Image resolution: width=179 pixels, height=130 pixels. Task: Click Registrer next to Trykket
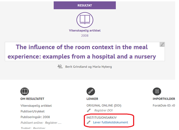[x=39, y=128]
